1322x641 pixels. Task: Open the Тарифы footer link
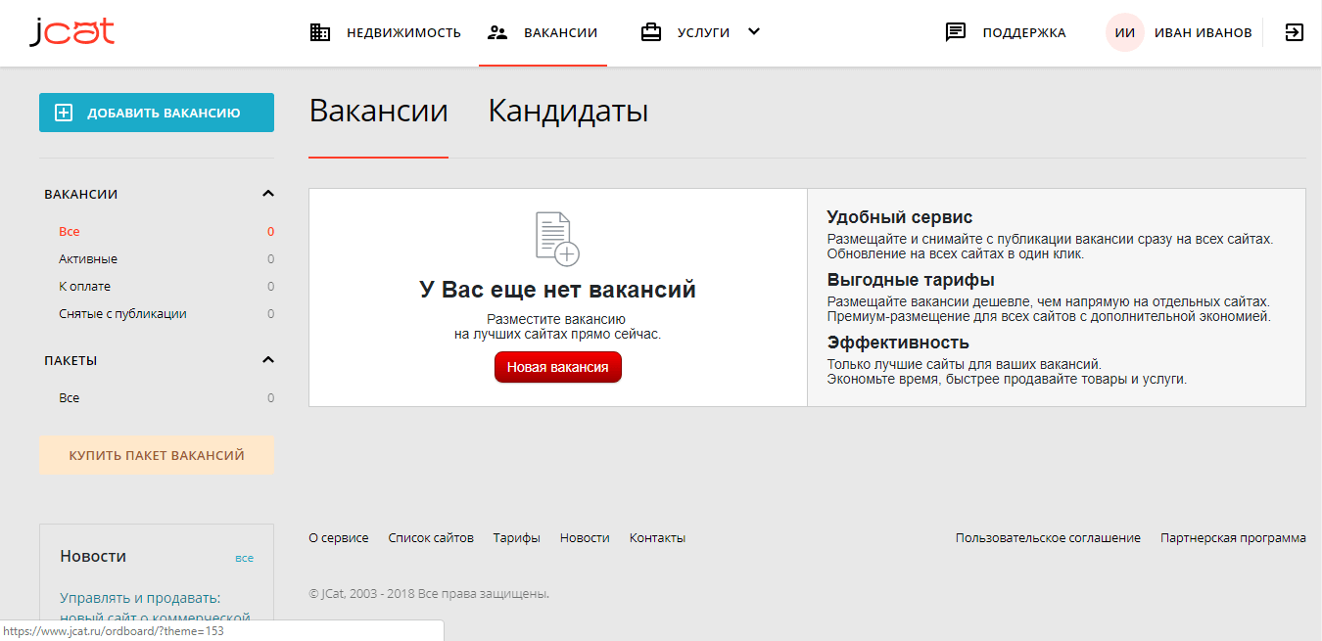[516, 538]
